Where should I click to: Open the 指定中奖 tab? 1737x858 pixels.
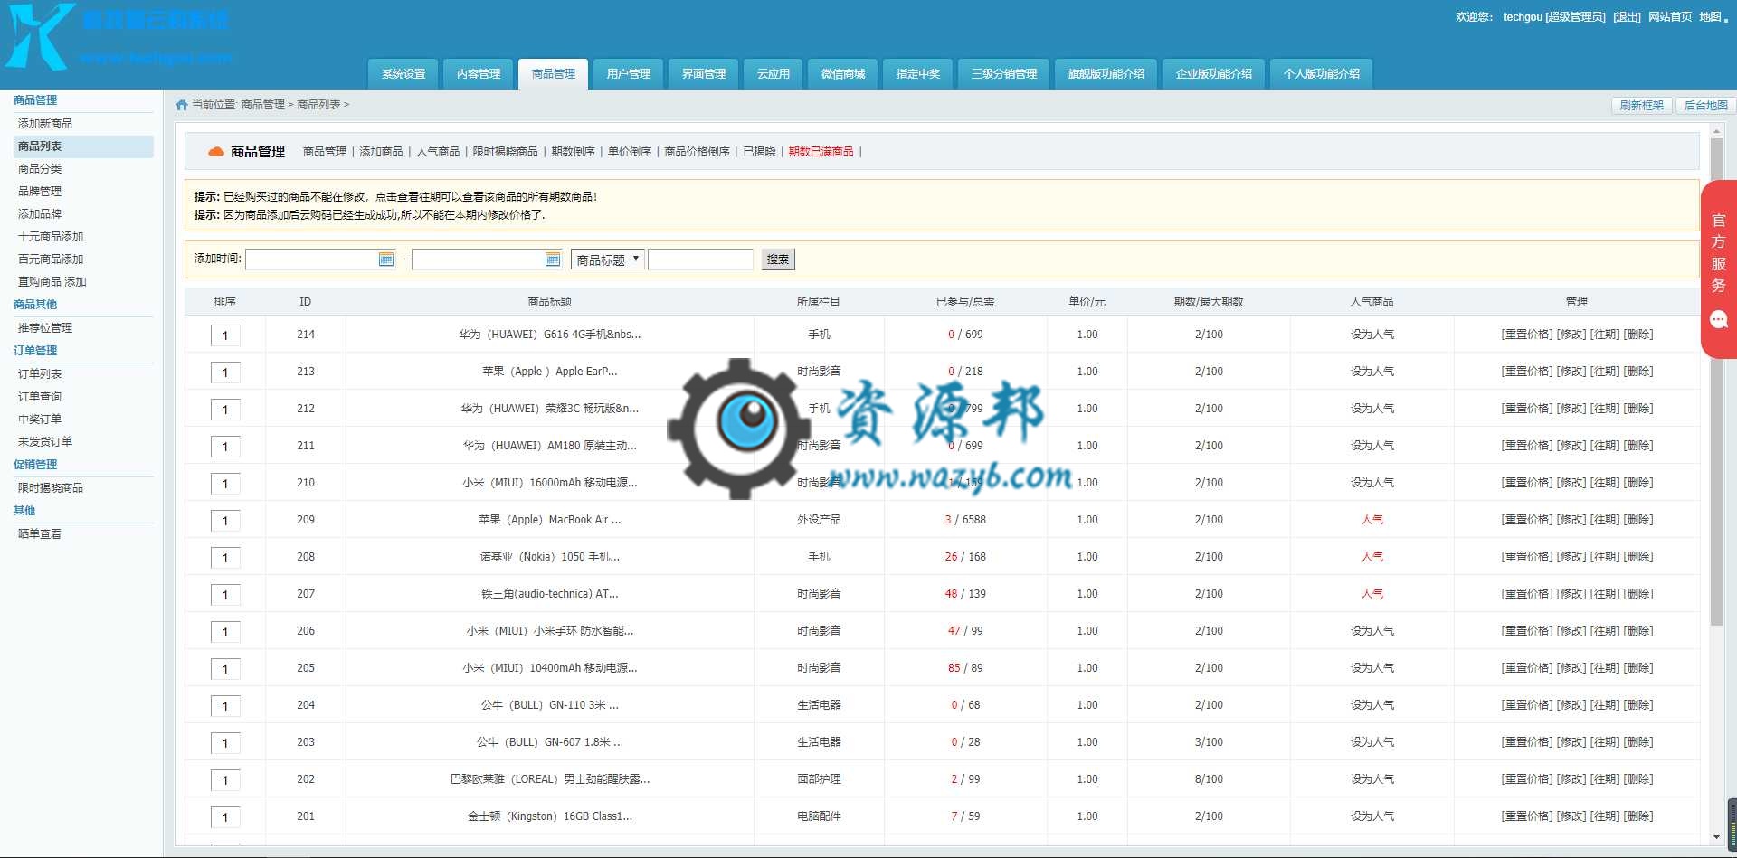(x=918, y=74)
